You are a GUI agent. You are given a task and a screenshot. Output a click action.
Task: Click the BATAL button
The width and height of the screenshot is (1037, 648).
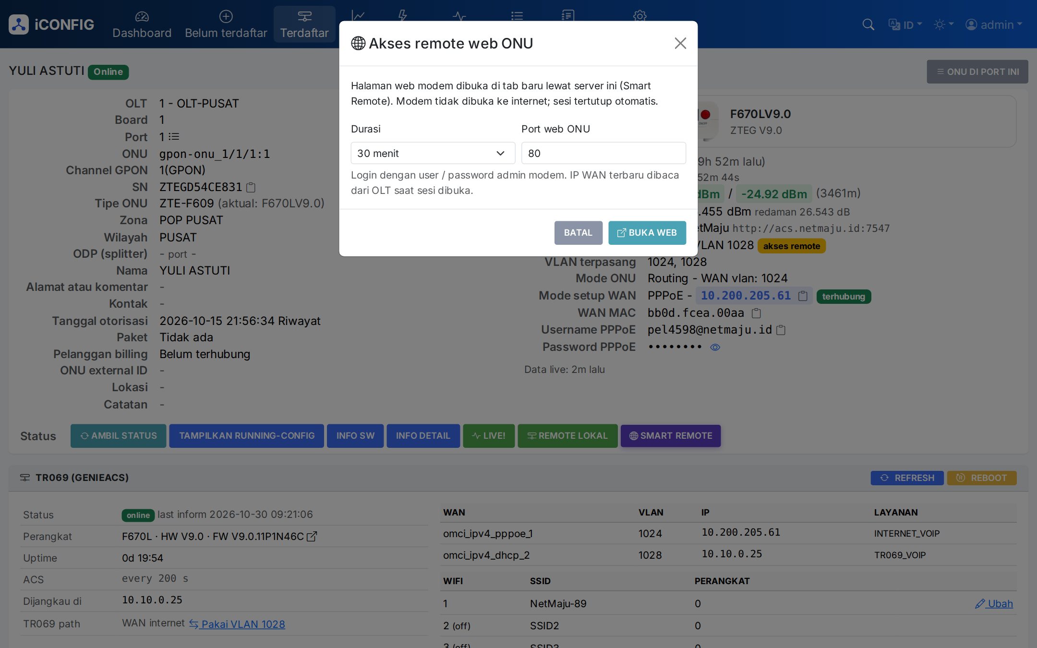coord(578,233)
